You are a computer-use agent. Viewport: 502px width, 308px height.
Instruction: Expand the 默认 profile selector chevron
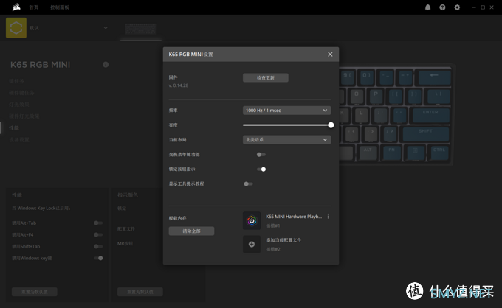[106, 28]
